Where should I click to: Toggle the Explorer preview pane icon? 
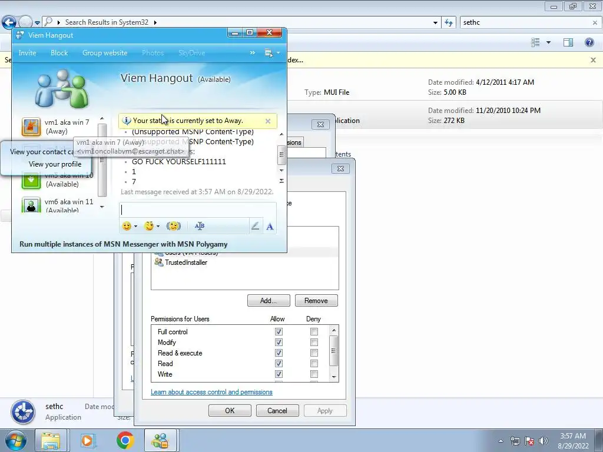pos(568,42)
